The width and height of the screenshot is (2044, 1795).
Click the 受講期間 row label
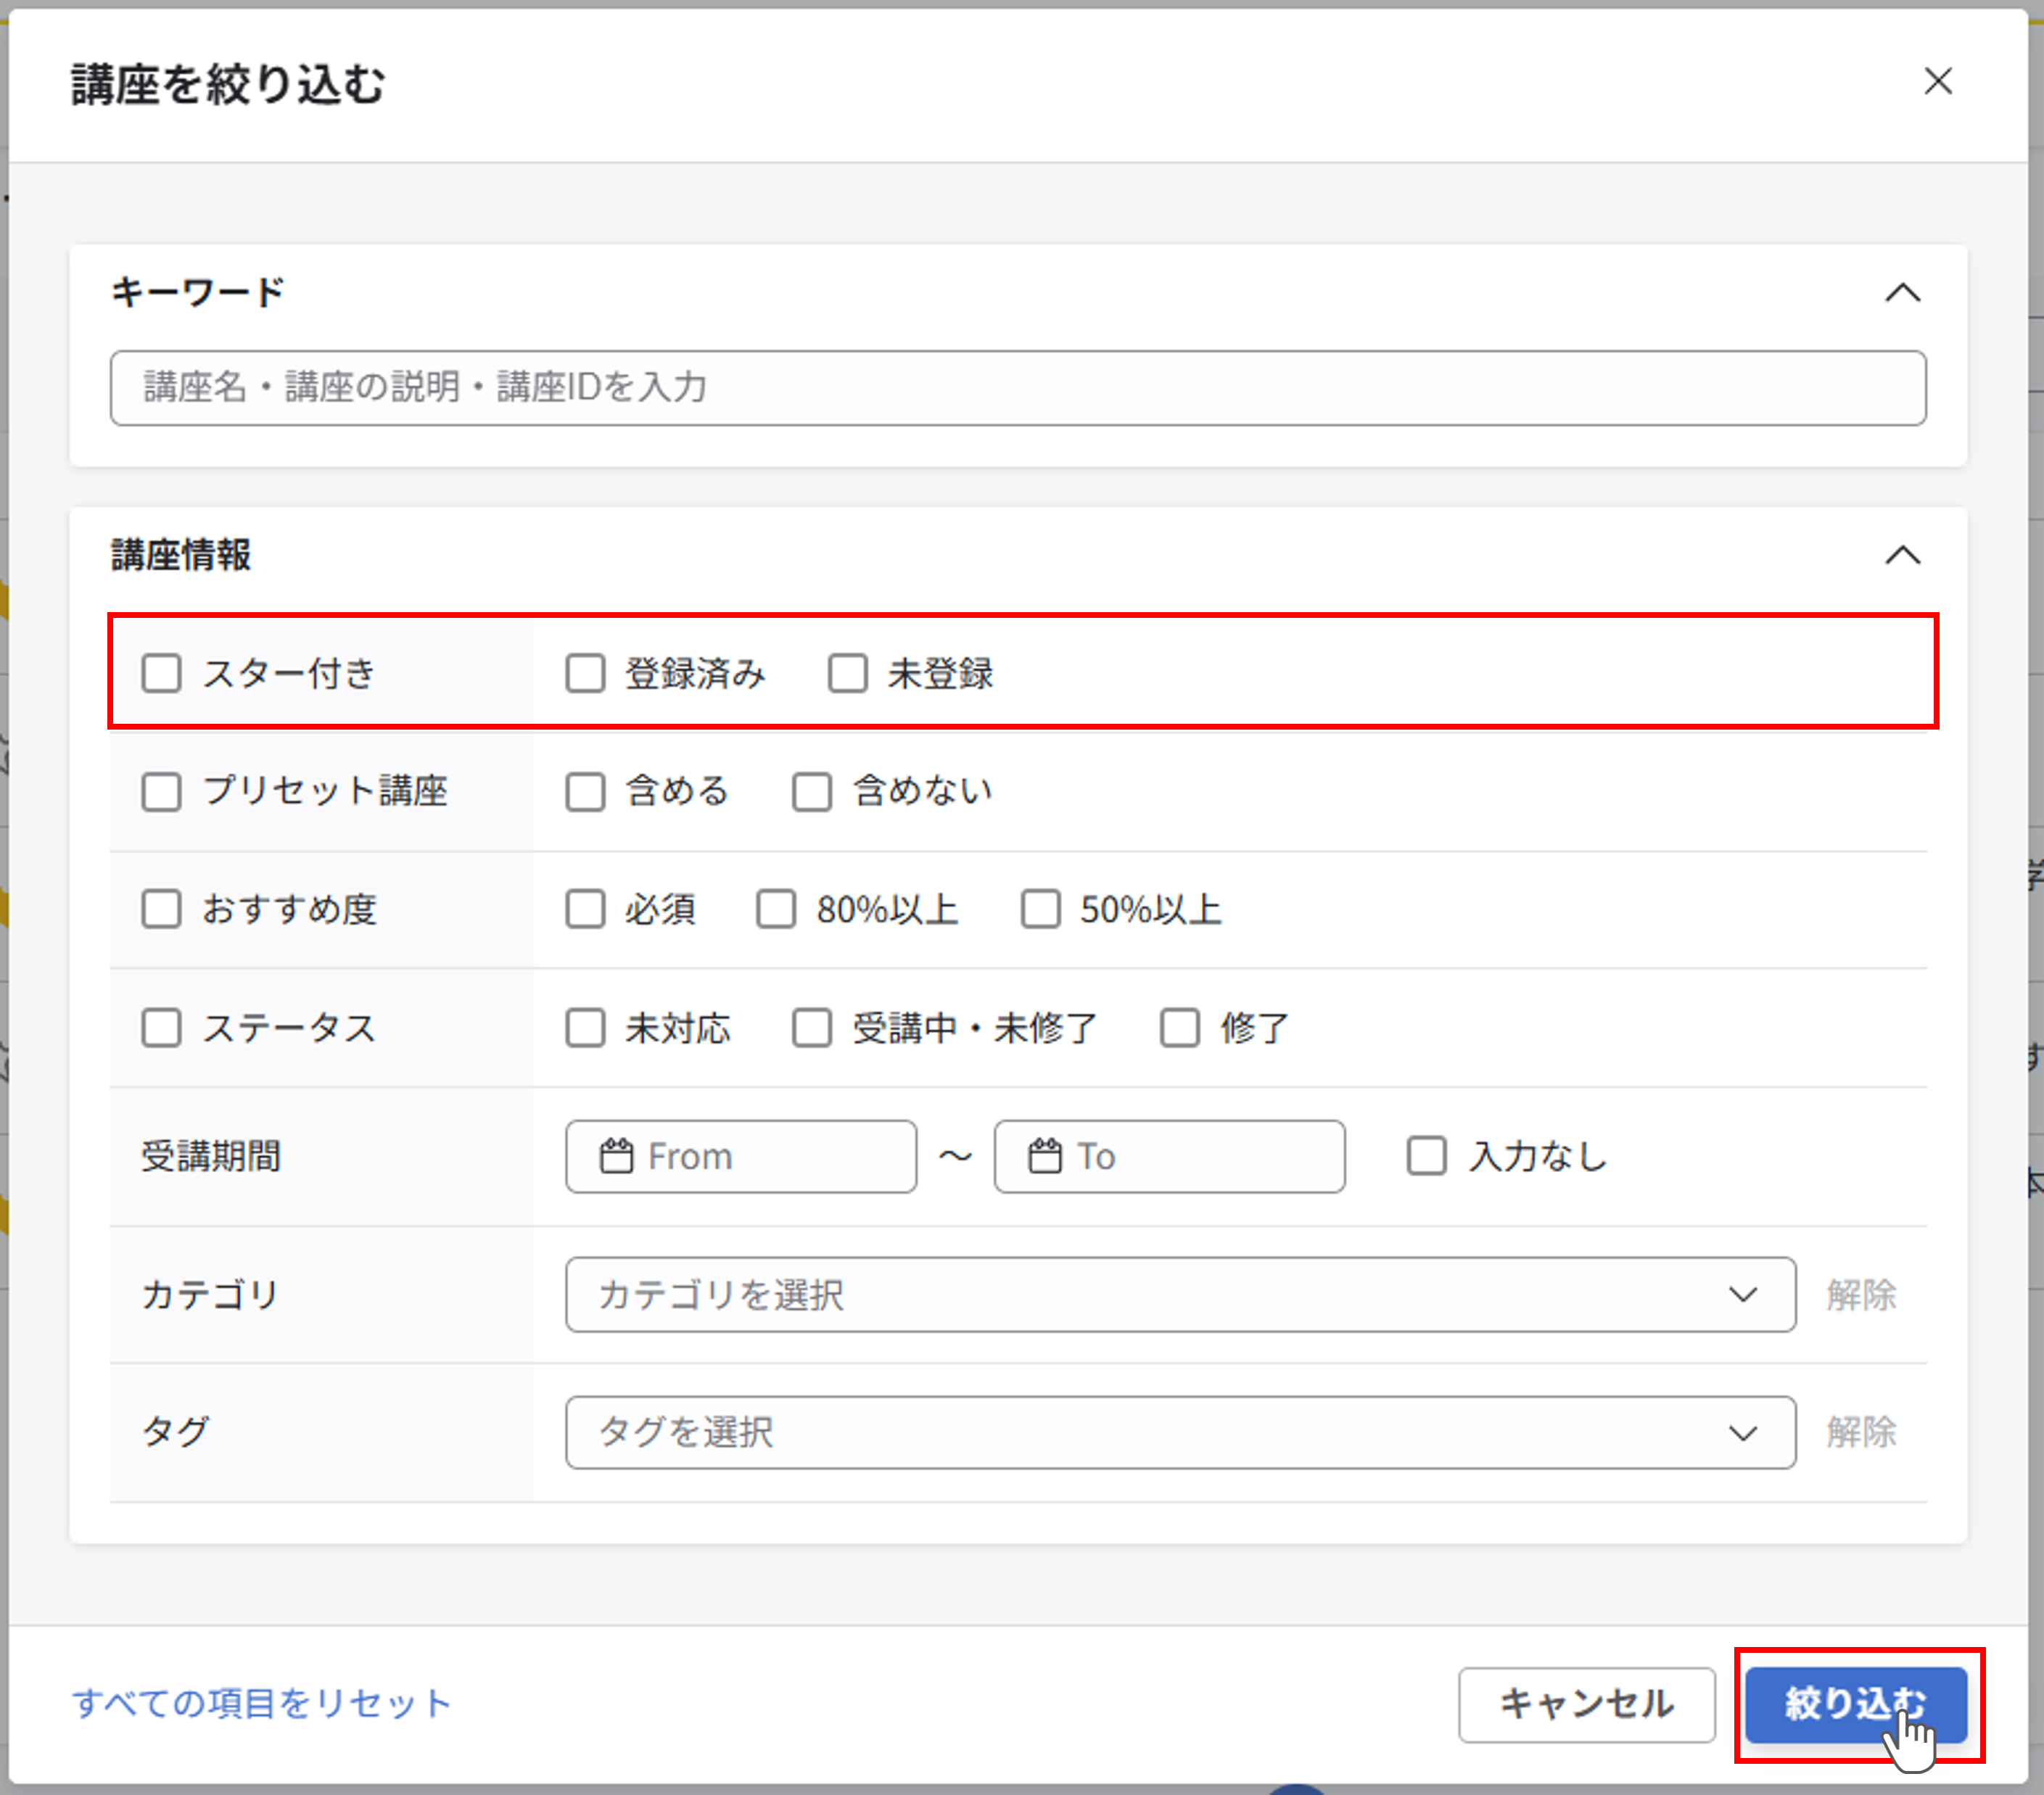pos(211,1157)
